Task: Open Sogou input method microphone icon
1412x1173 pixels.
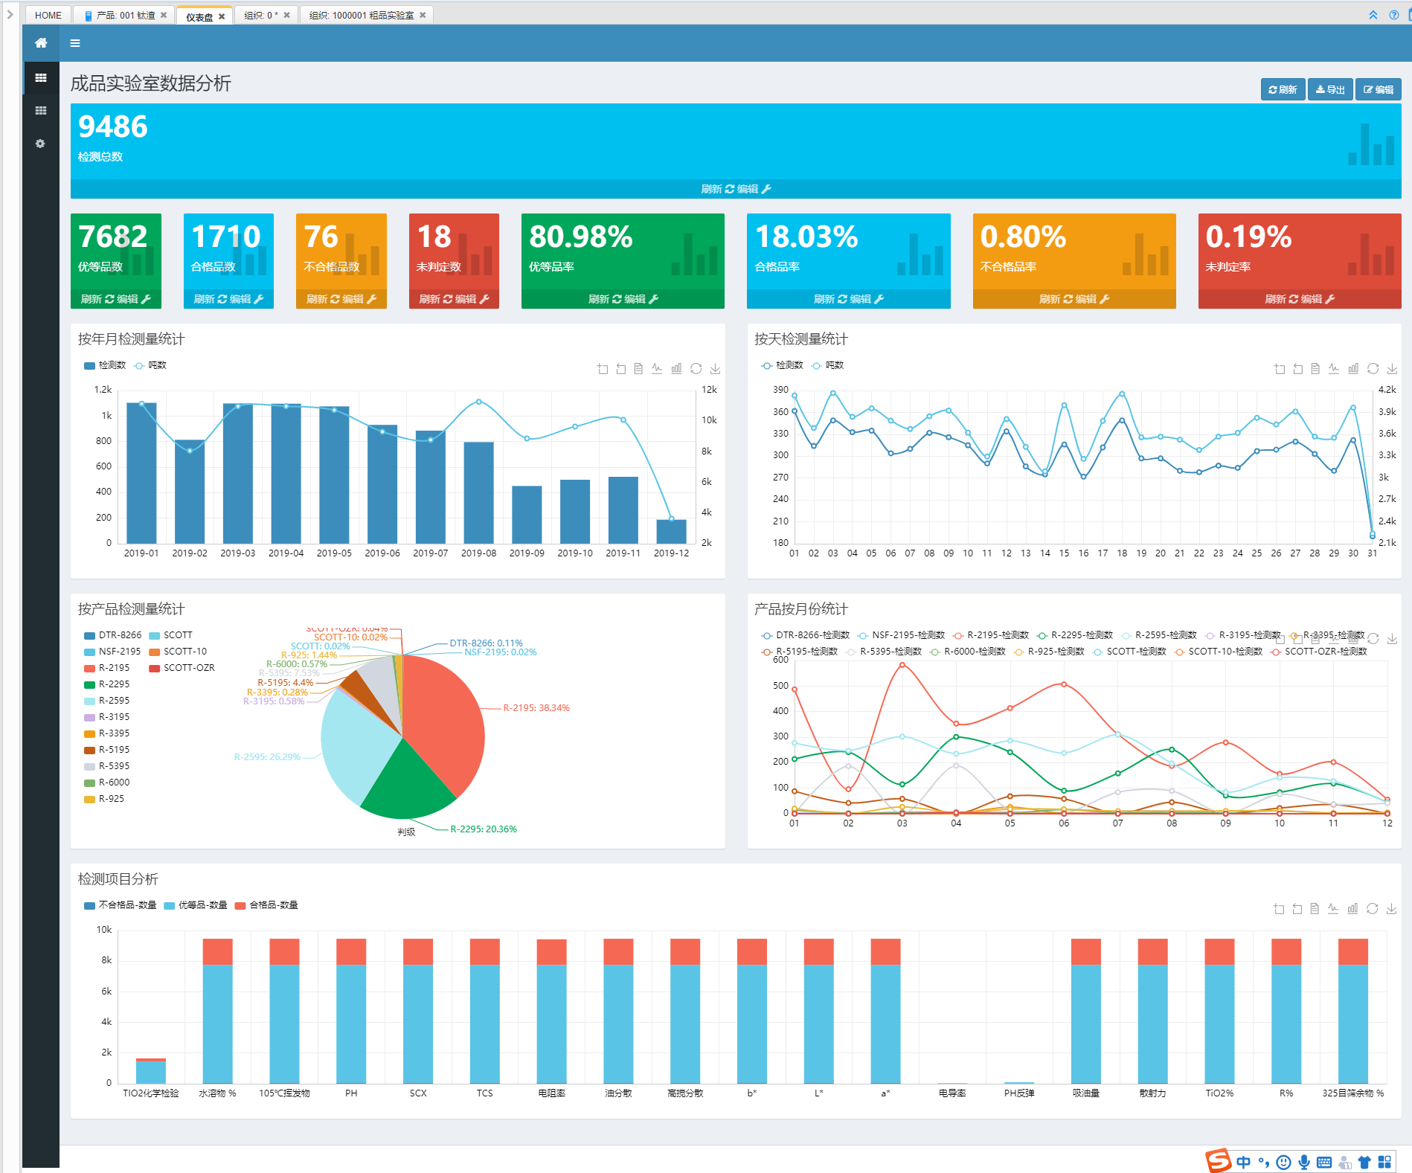Action: click(x=1304, y=1162)
